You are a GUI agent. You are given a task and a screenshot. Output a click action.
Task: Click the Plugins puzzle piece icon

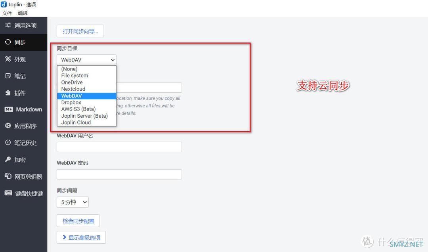click(8, 93)
